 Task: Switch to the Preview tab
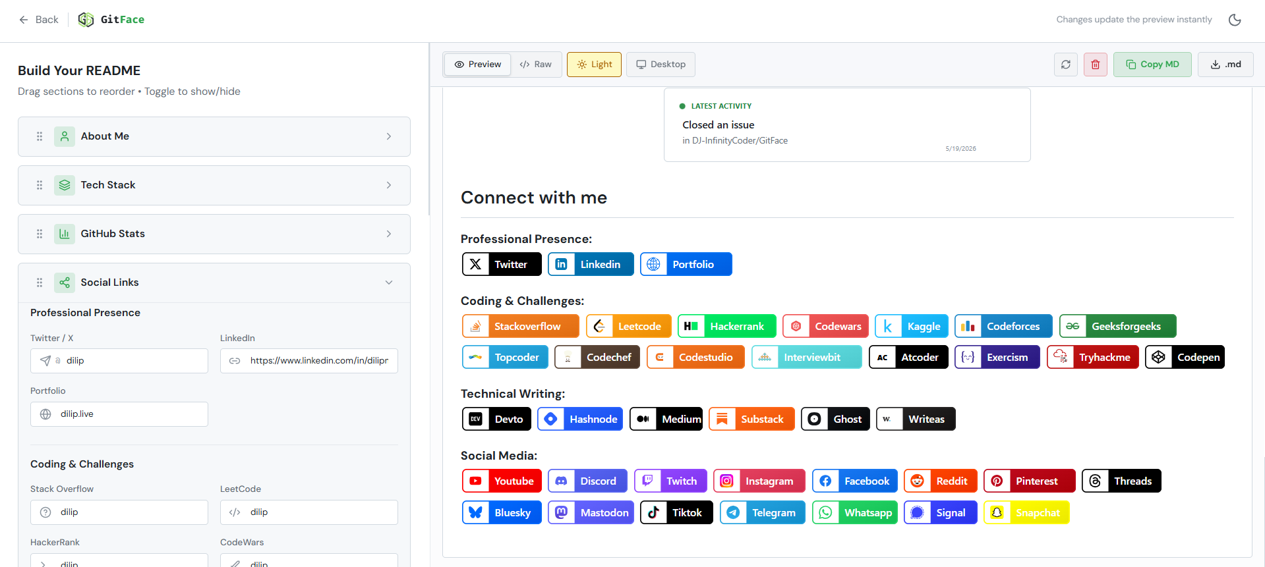coord(478,65)
